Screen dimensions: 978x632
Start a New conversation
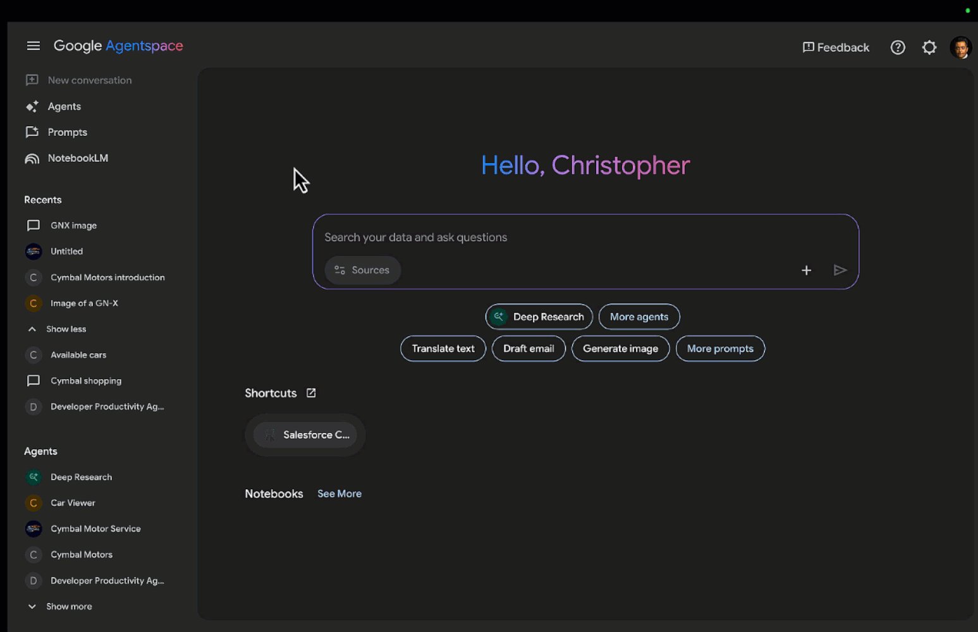79,80
